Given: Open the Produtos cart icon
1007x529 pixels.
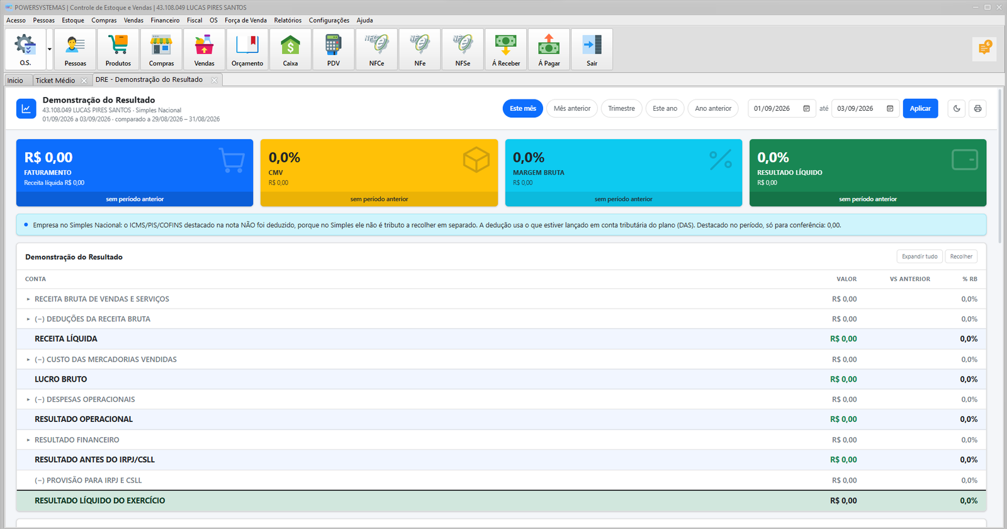Looking at the screenshot, I should click(118, 49).
